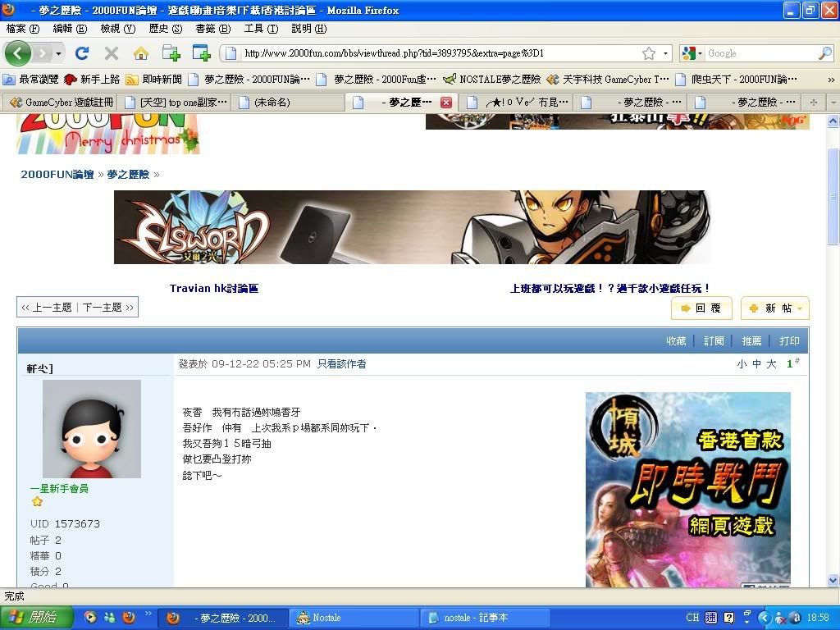The width and height of the screenshot is (840, 630).
Task: Open 最常瀏覽 bookmarks folder
Action: coord(31,80)
